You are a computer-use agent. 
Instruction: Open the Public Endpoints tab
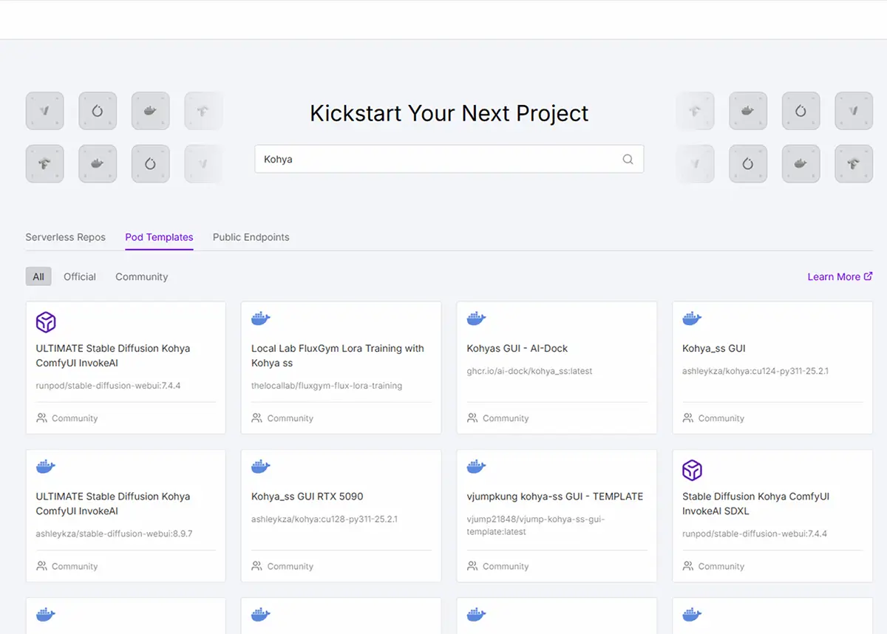pos(251,237)
